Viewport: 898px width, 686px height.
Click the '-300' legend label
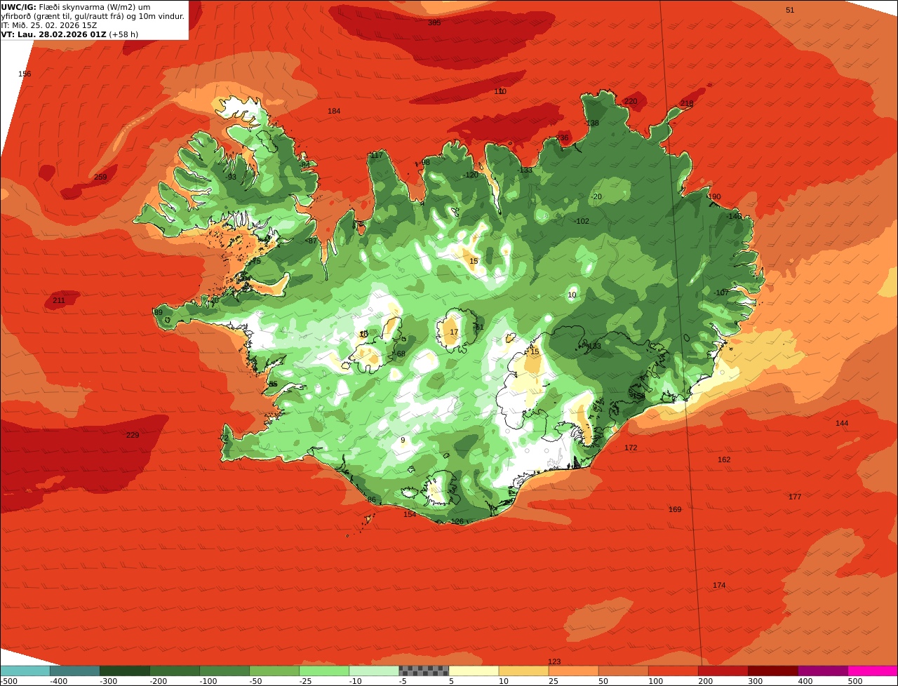(x=109, y=681)
